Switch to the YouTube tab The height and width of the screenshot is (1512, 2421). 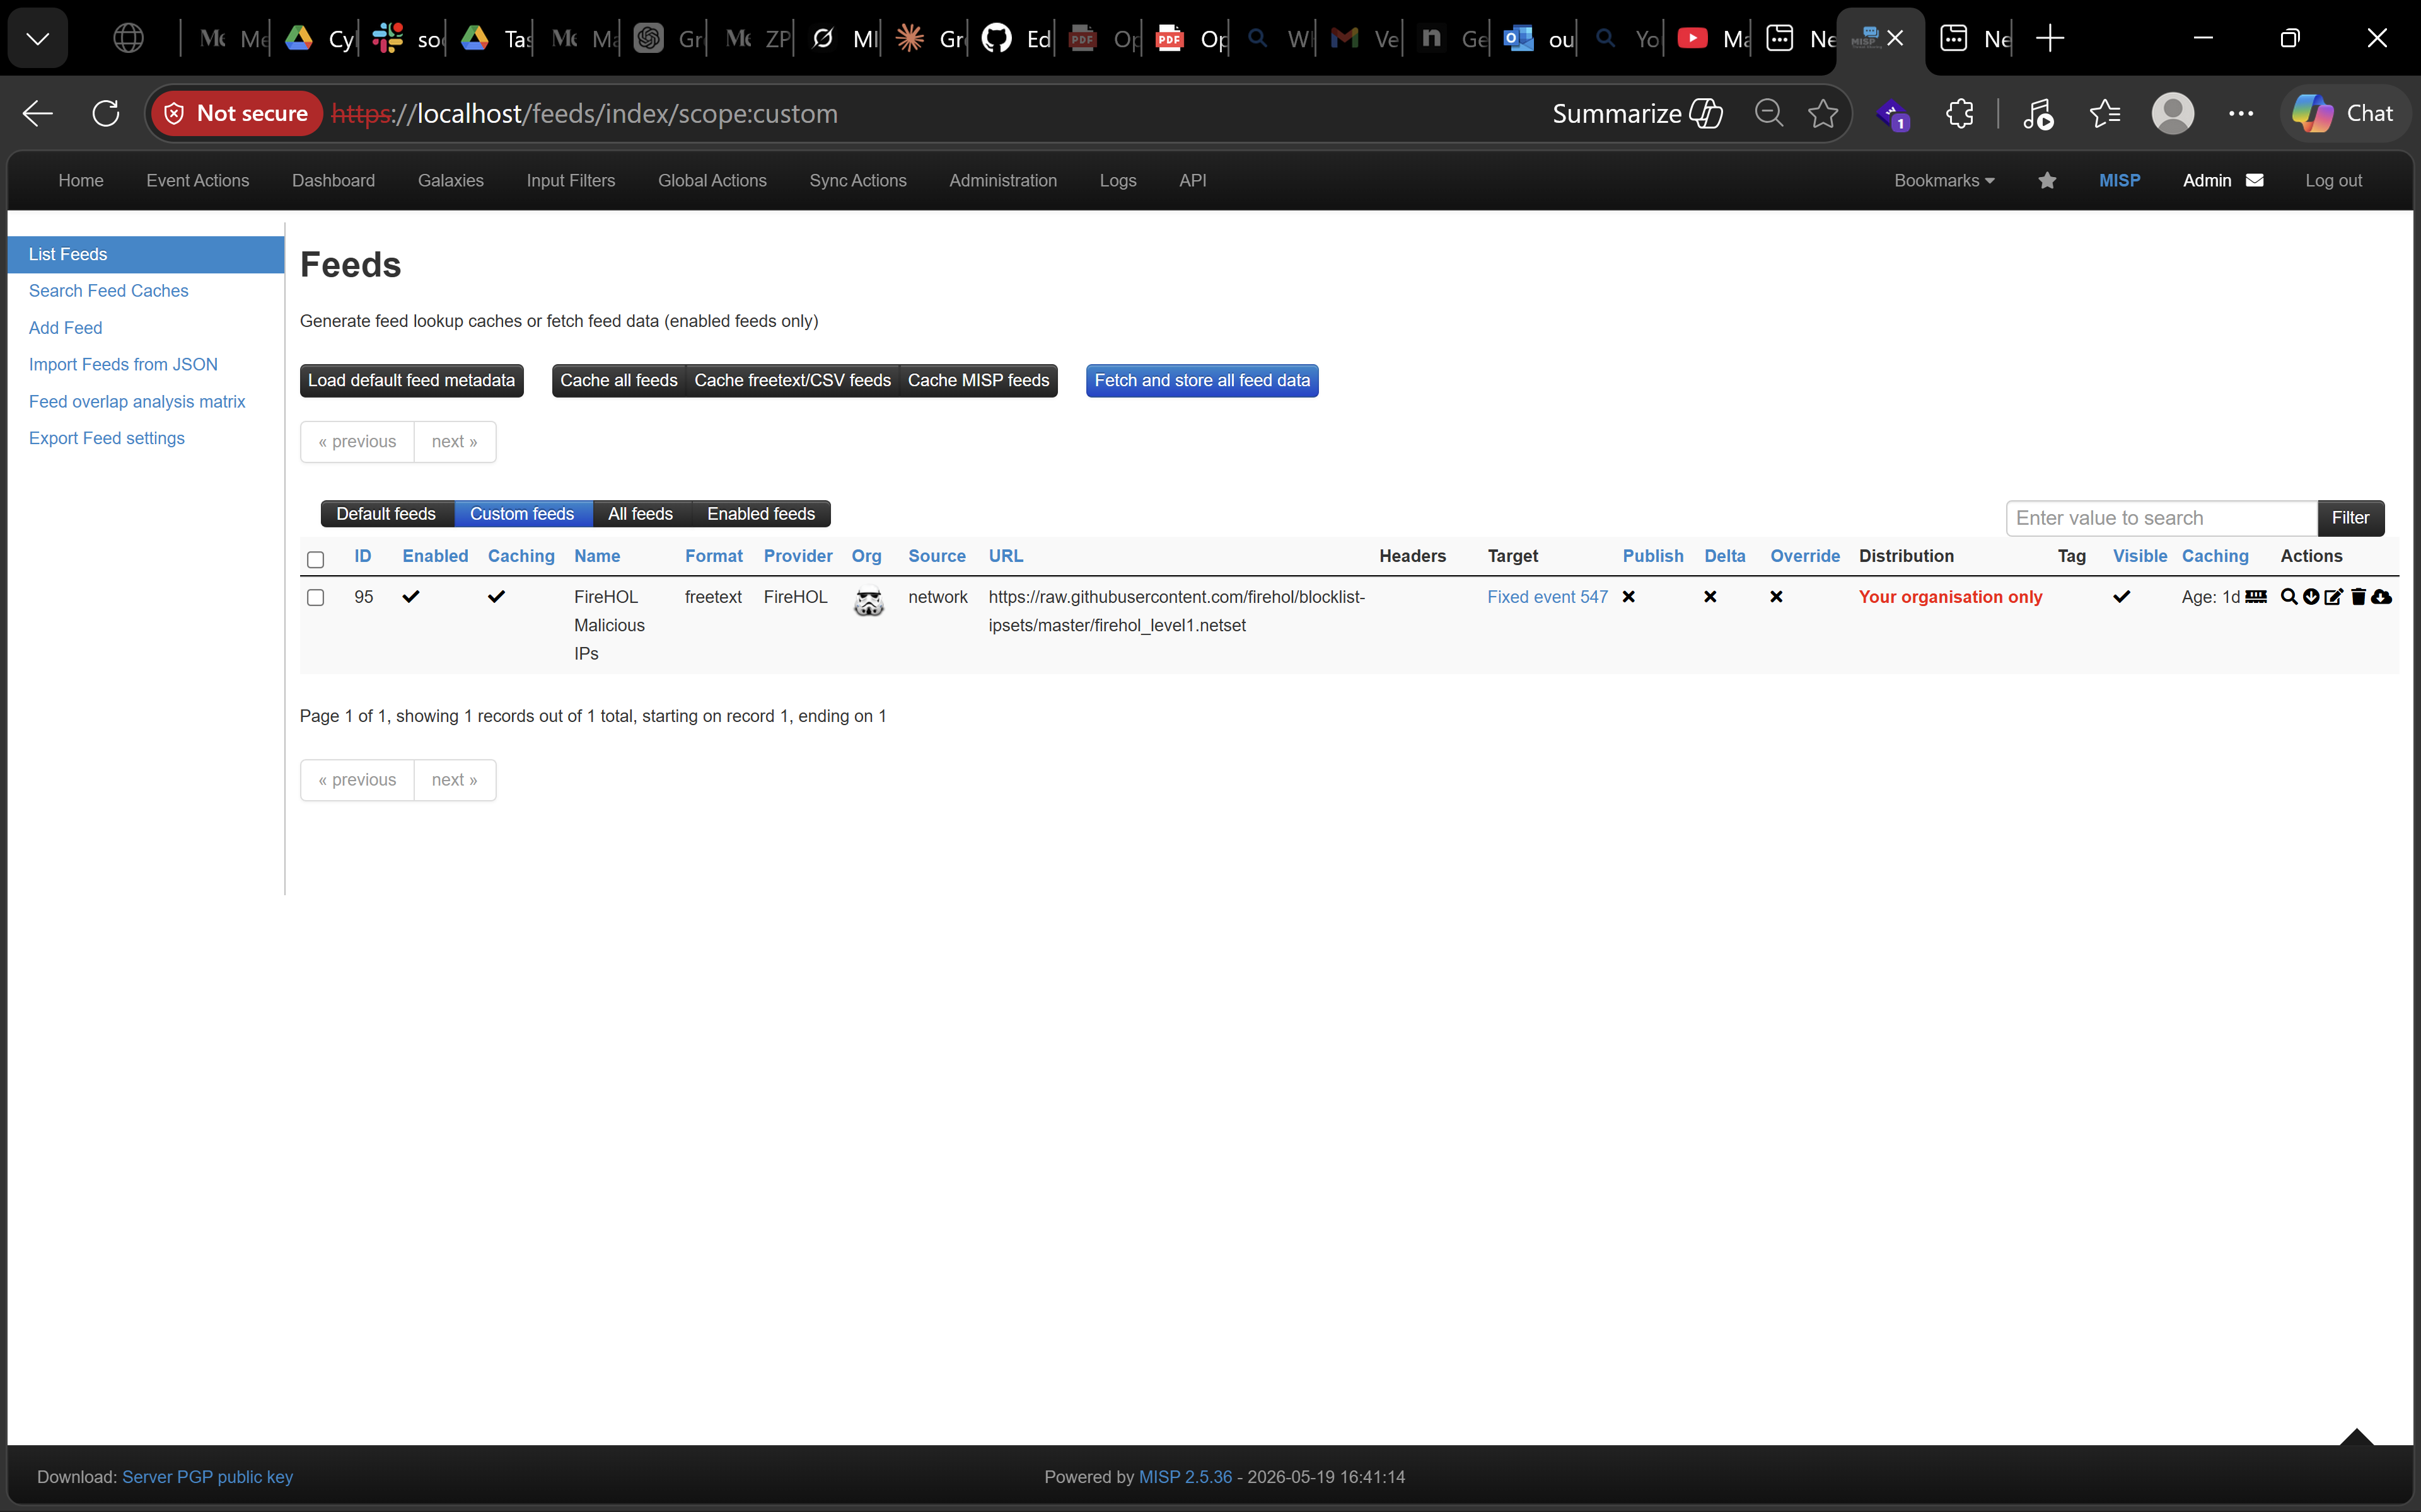1712,38
